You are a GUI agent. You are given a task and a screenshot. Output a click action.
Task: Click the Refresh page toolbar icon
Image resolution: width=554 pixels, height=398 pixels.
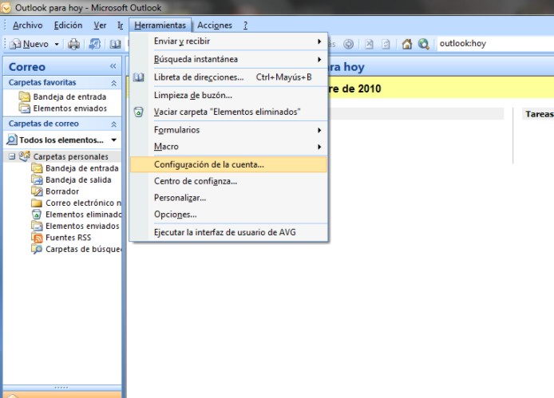(x=386, y=44)
